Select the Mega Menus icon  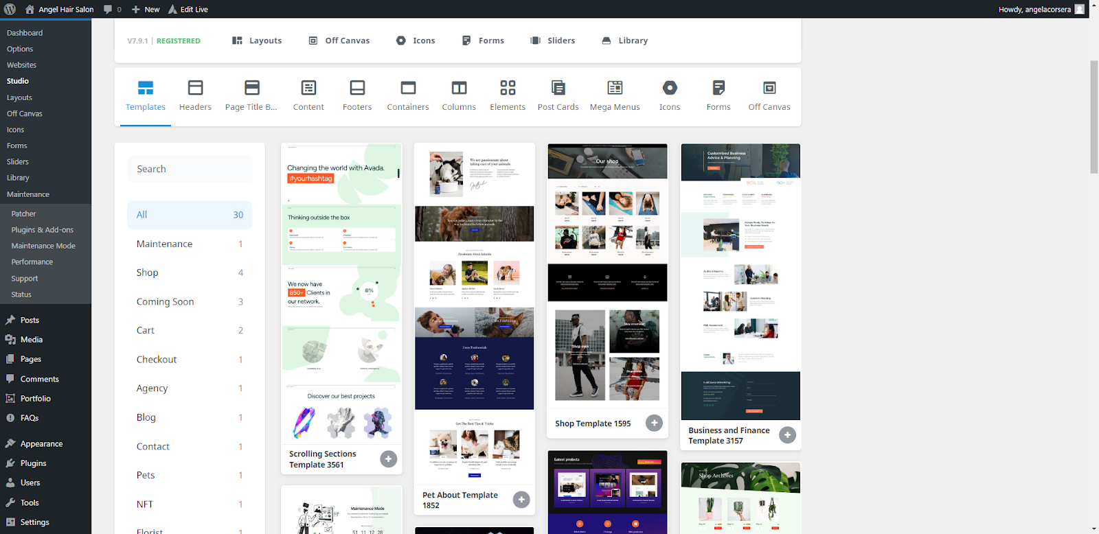click(x=615, y=88)
